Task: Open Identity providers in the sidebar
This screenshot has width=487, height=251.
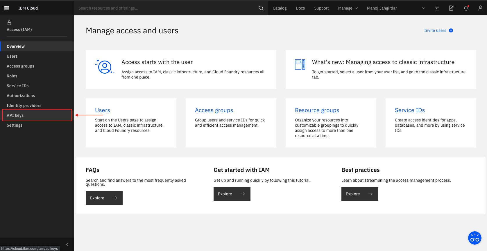Action: 37,106
